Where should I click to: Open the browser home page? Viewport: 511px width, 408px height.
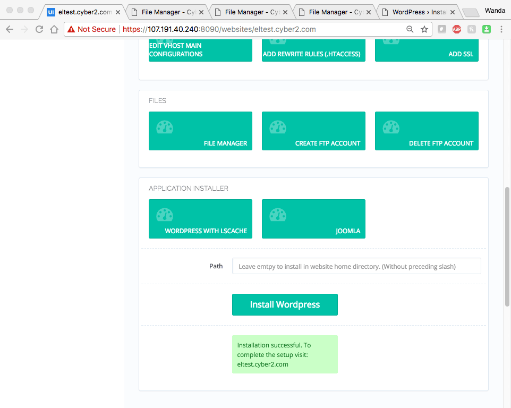(54, 29)
